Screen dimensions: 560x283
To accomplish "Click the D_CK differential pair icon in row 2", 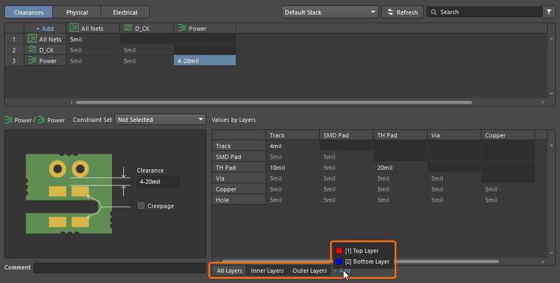I will (32, 50).
